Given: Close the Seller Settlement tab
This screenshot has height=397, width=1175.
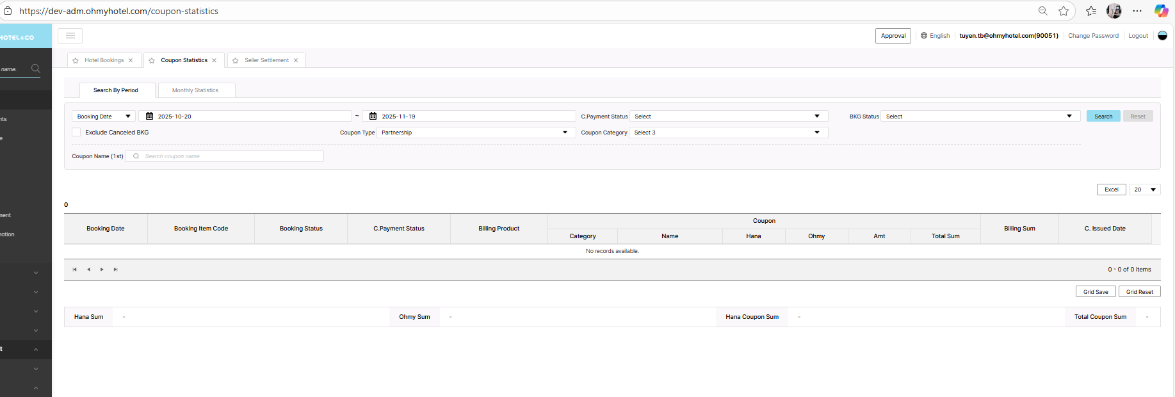Looking at the screenshot, I should pos(296,61).
